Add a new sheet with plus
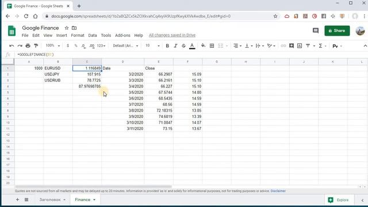 (x=17, y=200)
